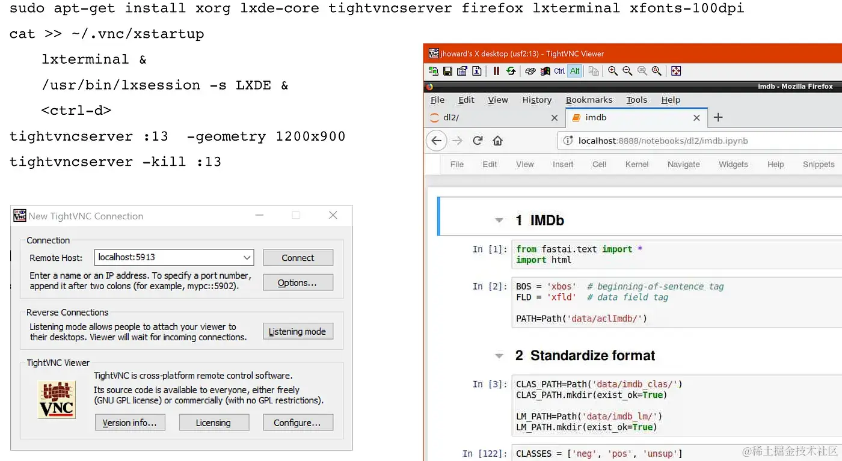Set zoom to 100% with the magnifier icon
The height and width of the screenshot is (461, 842).
pyautogui.click(x=642, y=71)
